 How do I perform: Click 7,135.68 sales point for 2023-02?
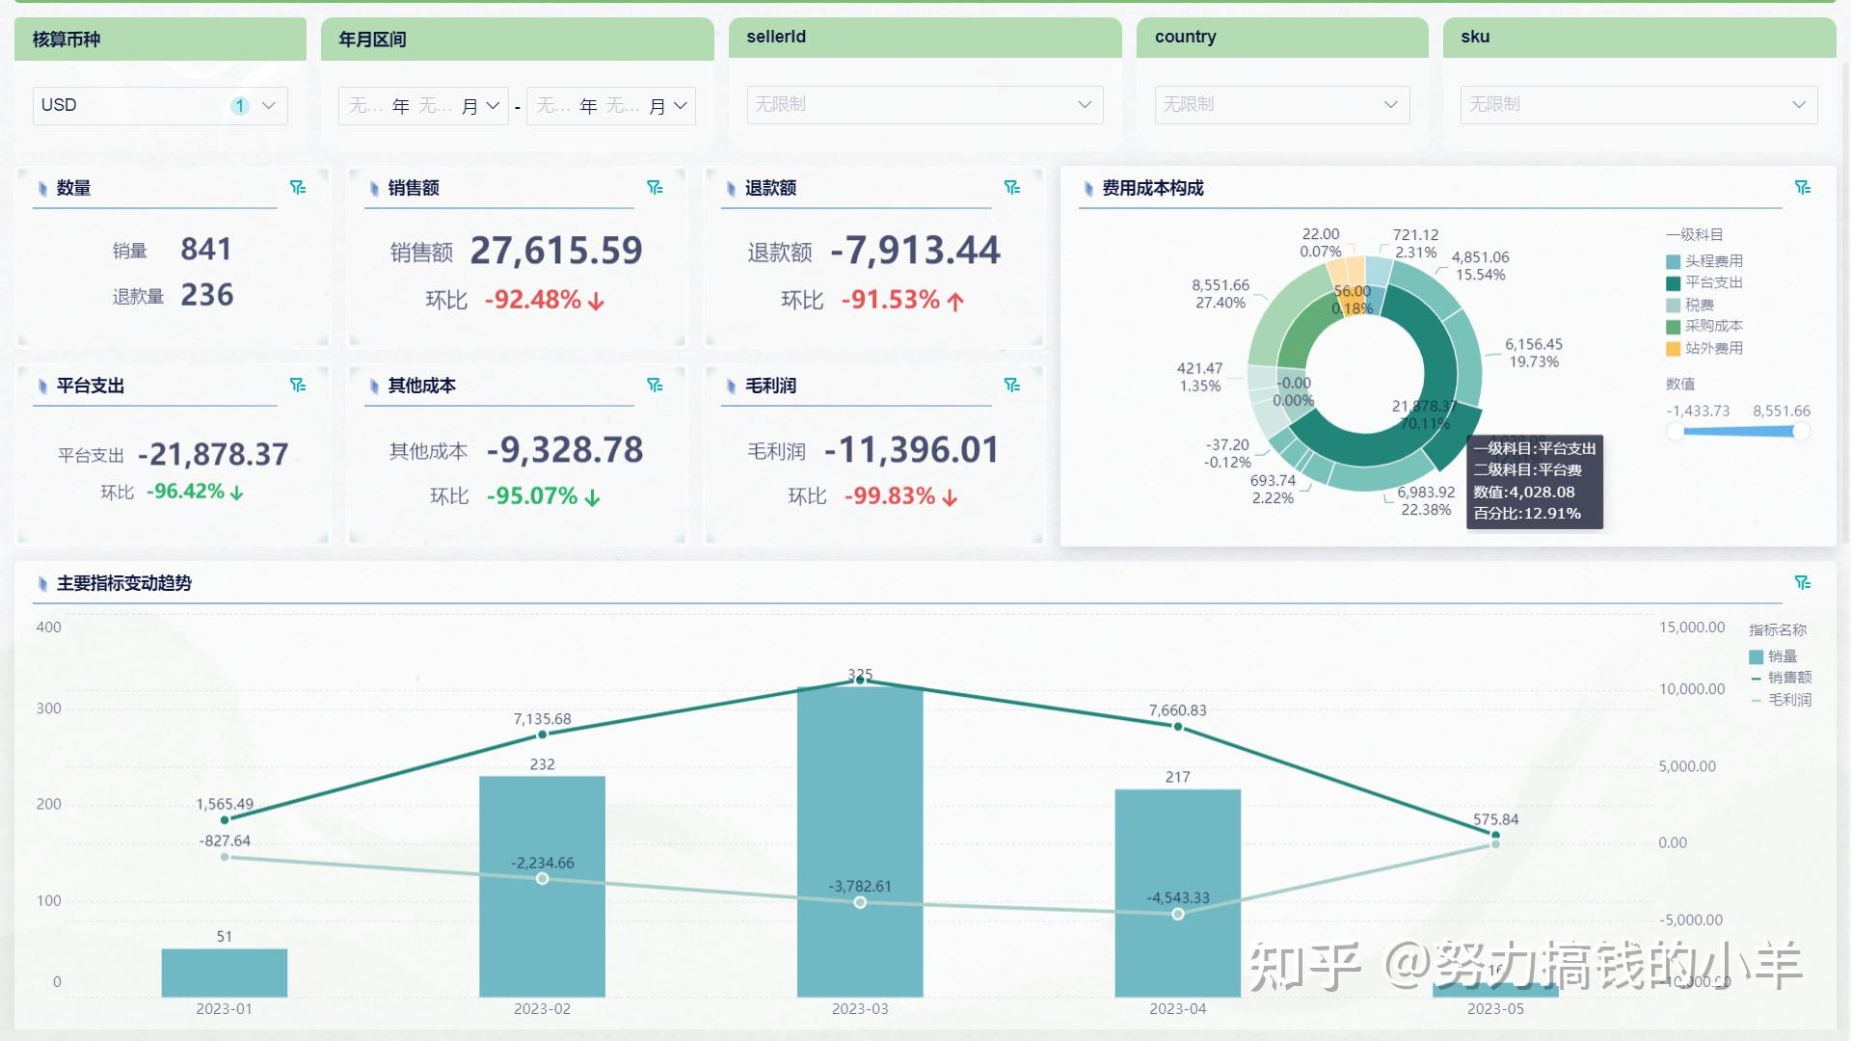[x=542, y=735]
